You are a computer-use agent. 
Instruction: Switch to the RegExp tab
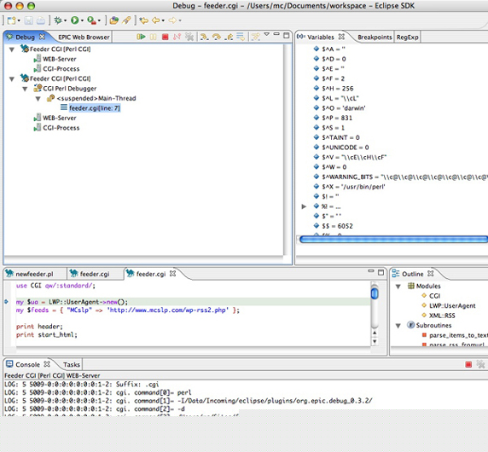407,37
